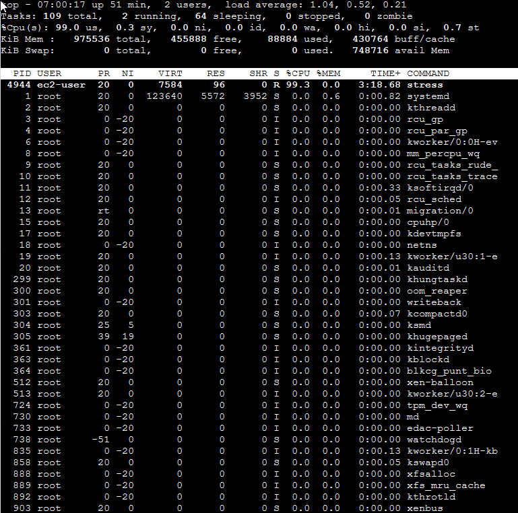The image size is (518, 513).
Task: Select the stress process row
Action: [x=259, y=85]
